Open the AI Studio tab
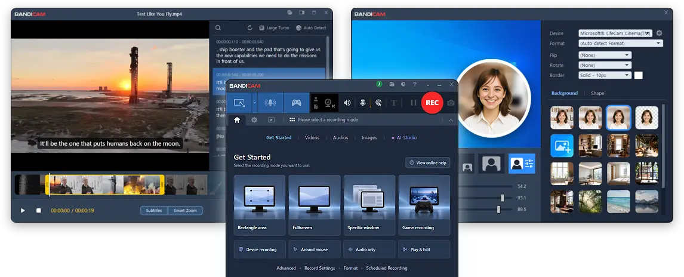 click(x=404, y=138)
